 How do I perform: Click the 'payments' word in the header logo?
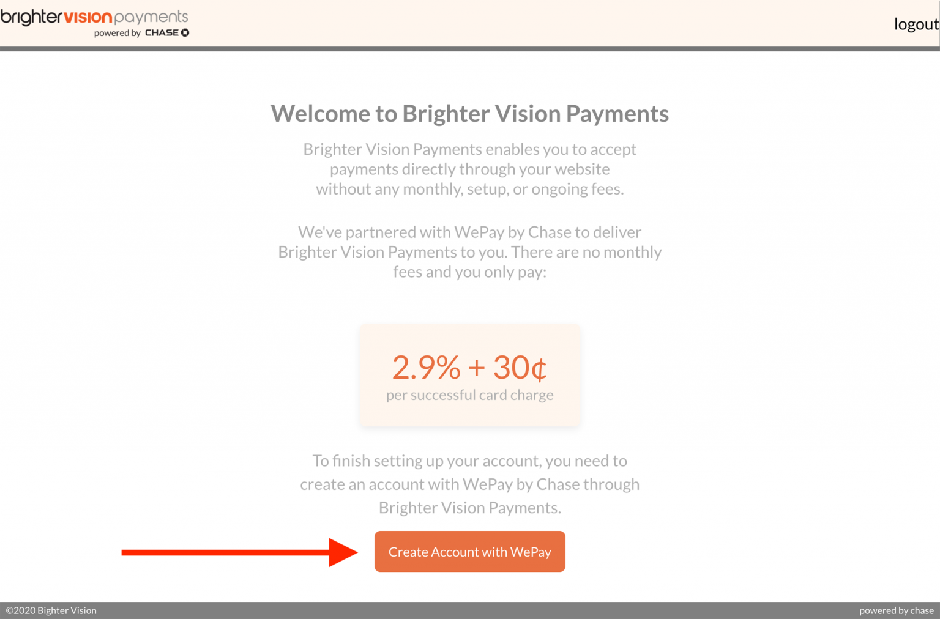pyautogui.click(x=151, y=17)
